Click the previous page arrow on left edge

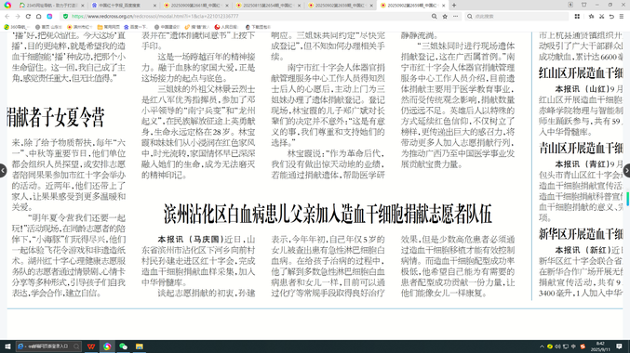[3, 171]
